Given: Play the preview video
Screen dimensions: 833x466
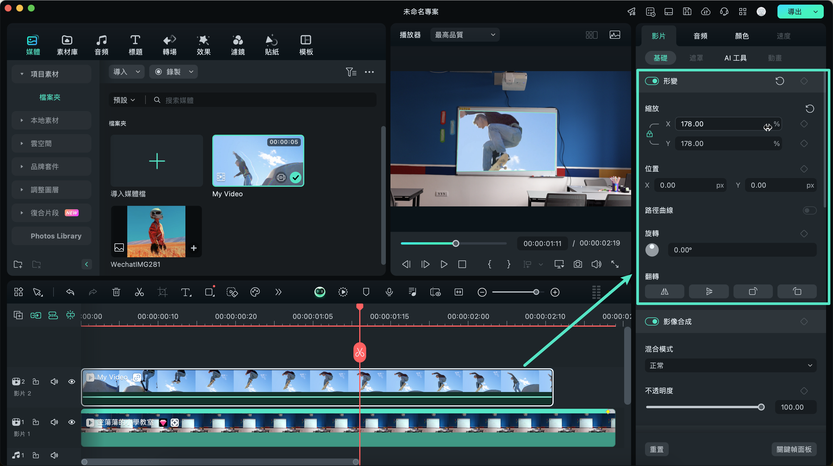Looking at the screenshot, I should [x=444, y=264].
